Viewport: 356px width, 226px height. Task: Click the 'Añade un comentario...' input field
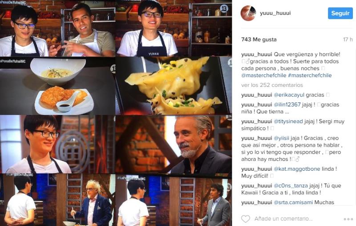[x=283, y=219]
